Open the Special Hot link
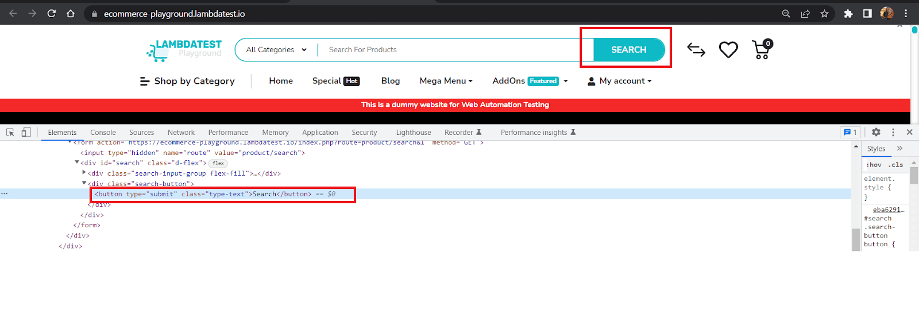This screenshot has height=310, width=919. [336, 81]
